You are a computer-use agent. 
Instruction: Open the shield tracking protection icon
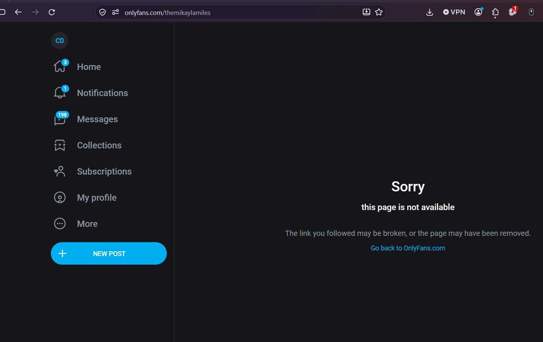[x=102, y=12]
